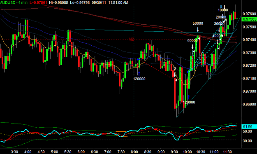The height and width of the screenshot is (154, 257).
Task: Click the 50000 trade size label
Action: [x=198, y=23]
